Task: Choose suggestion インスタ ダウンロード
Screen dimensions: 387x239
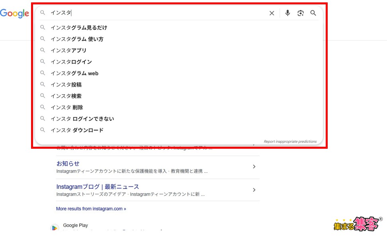Action: pyautogui.click(x=77, y=130)
